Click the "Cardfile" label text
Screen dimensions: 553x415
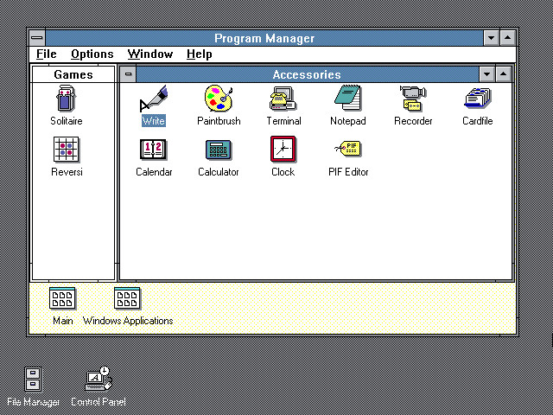click(x=478, y=121)
